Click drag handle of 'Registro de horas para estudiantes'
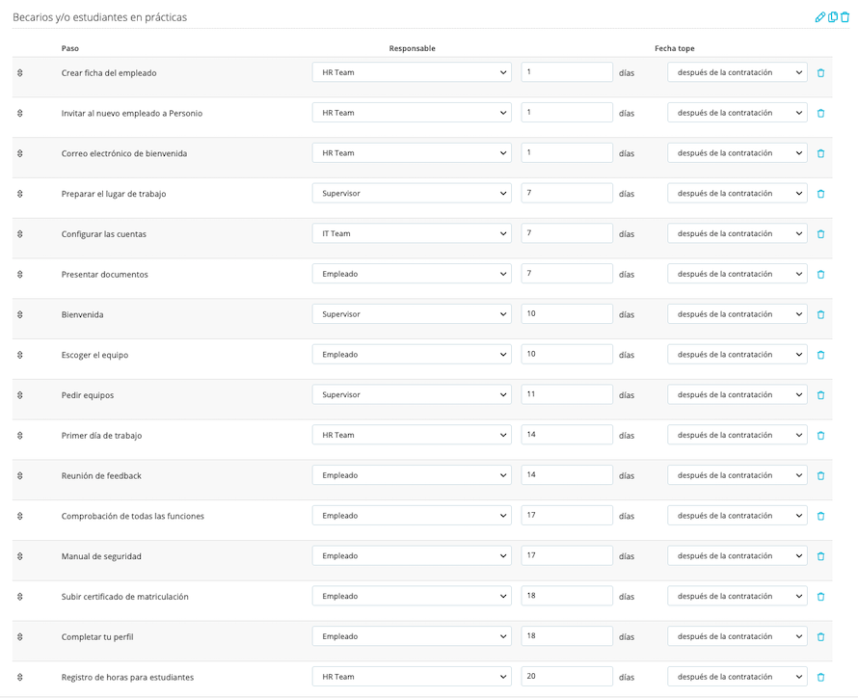 tap(20, 677)
